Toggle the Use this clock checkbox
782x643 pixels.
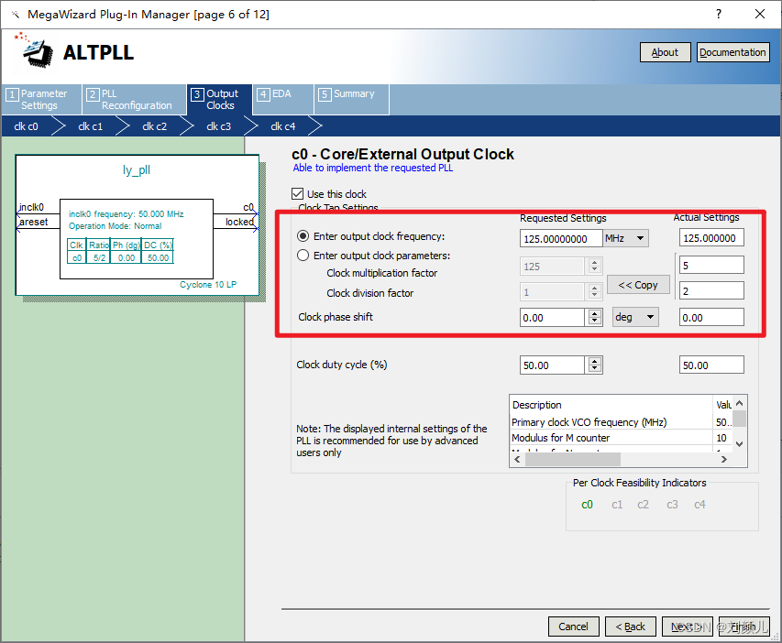298,194
